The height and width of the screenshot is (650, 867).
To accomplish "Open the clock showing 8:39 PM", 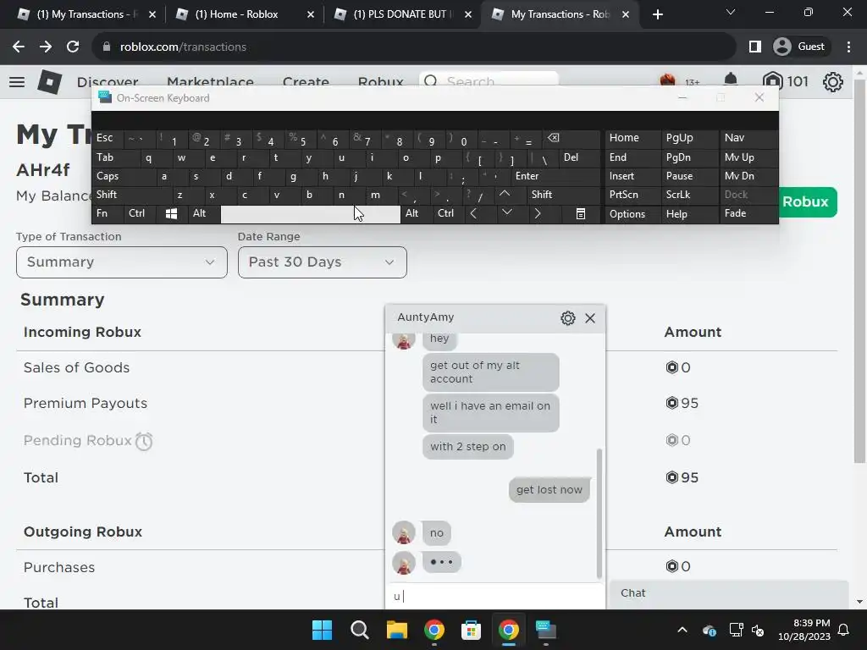I will [804, 630].
